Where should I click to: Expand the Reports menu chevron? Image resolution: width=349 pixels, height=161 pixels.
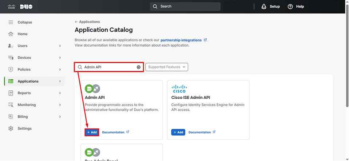[60, 93]
